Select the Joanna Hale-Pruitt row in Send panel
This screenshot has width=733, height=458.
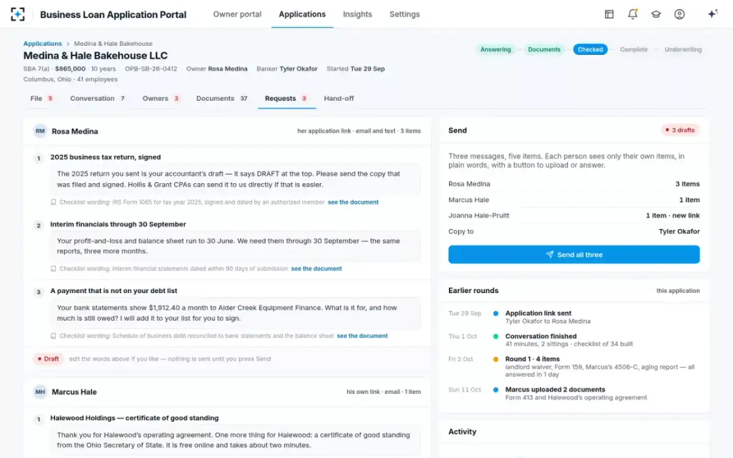[x=574, y=216]
